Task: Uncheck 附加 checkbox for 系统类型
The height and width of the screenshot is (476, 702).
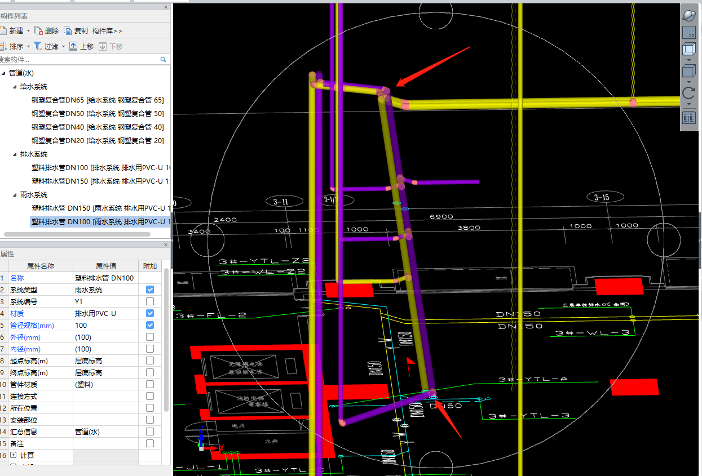Action: 150,290
